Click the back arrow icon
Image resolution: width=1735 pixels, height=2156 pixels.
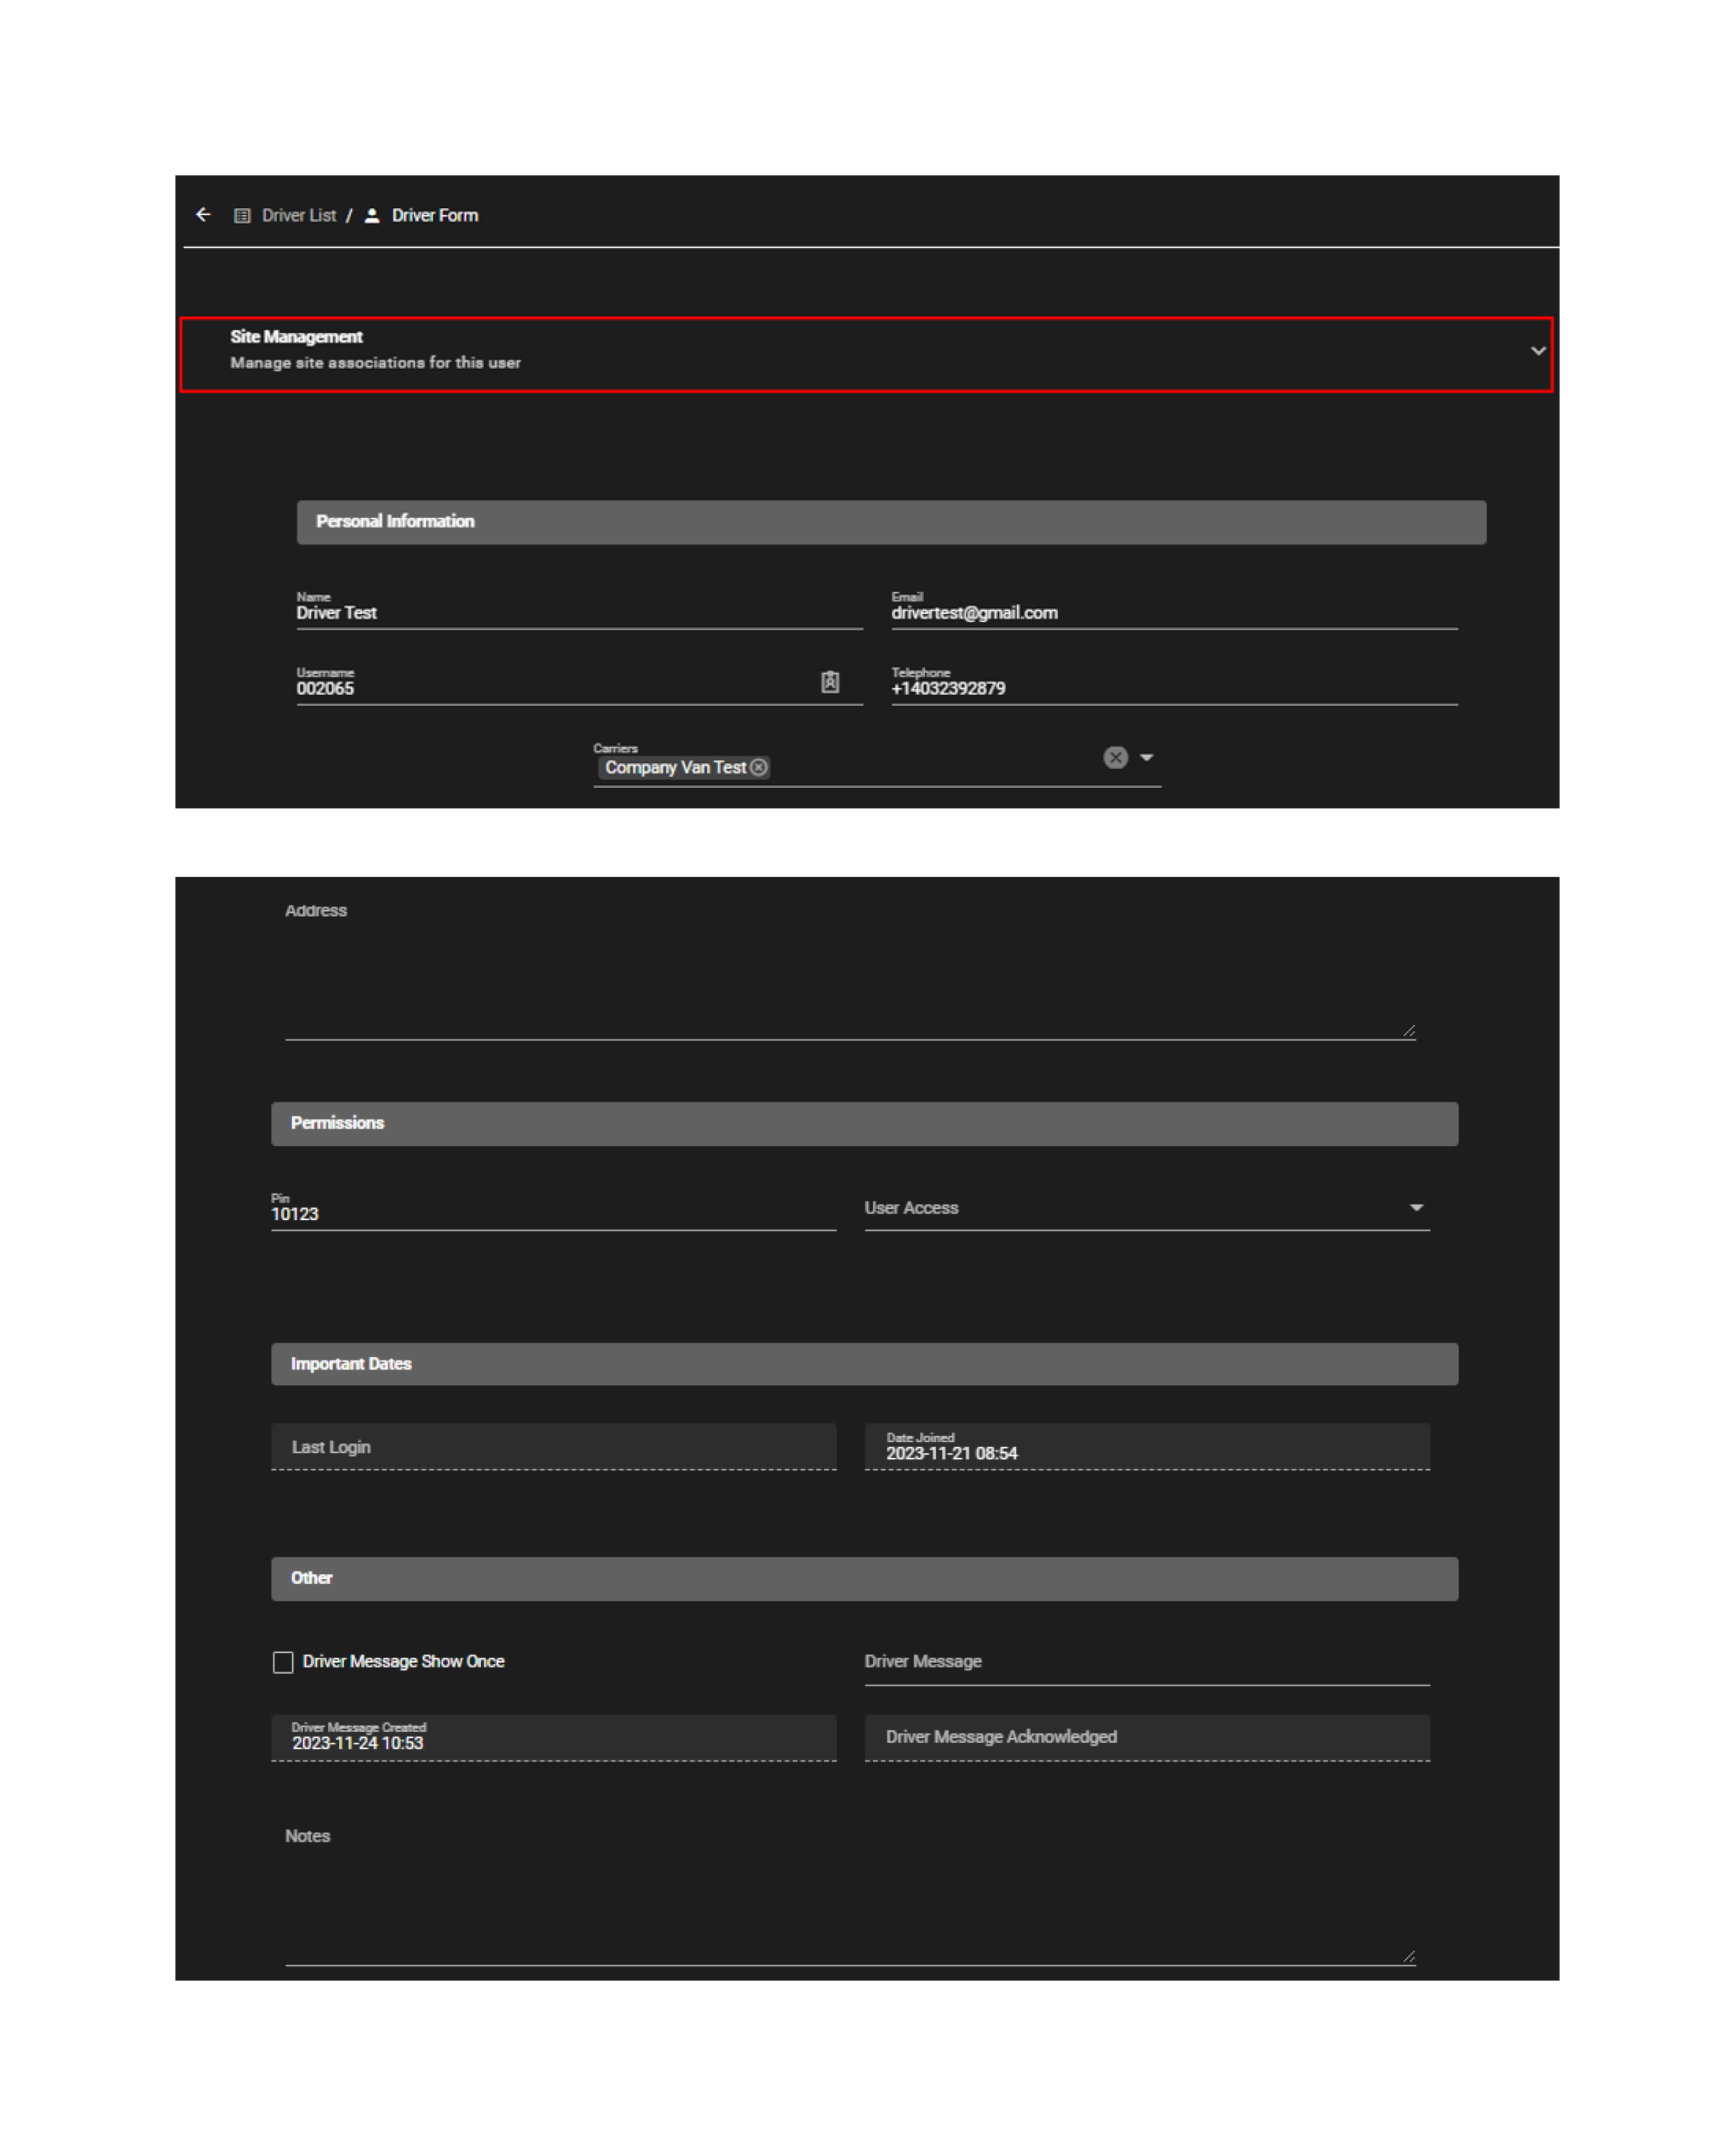pyautogui.click(x=203, y=215)
